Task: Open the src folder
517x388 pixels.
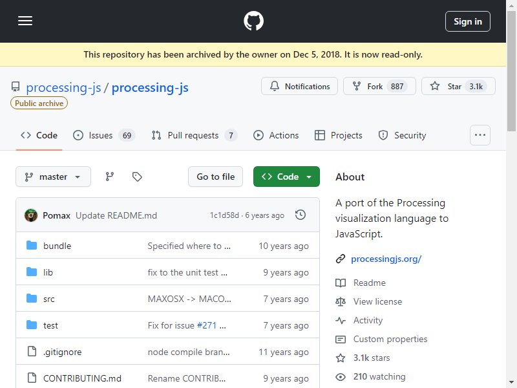Action: (49, 299)
